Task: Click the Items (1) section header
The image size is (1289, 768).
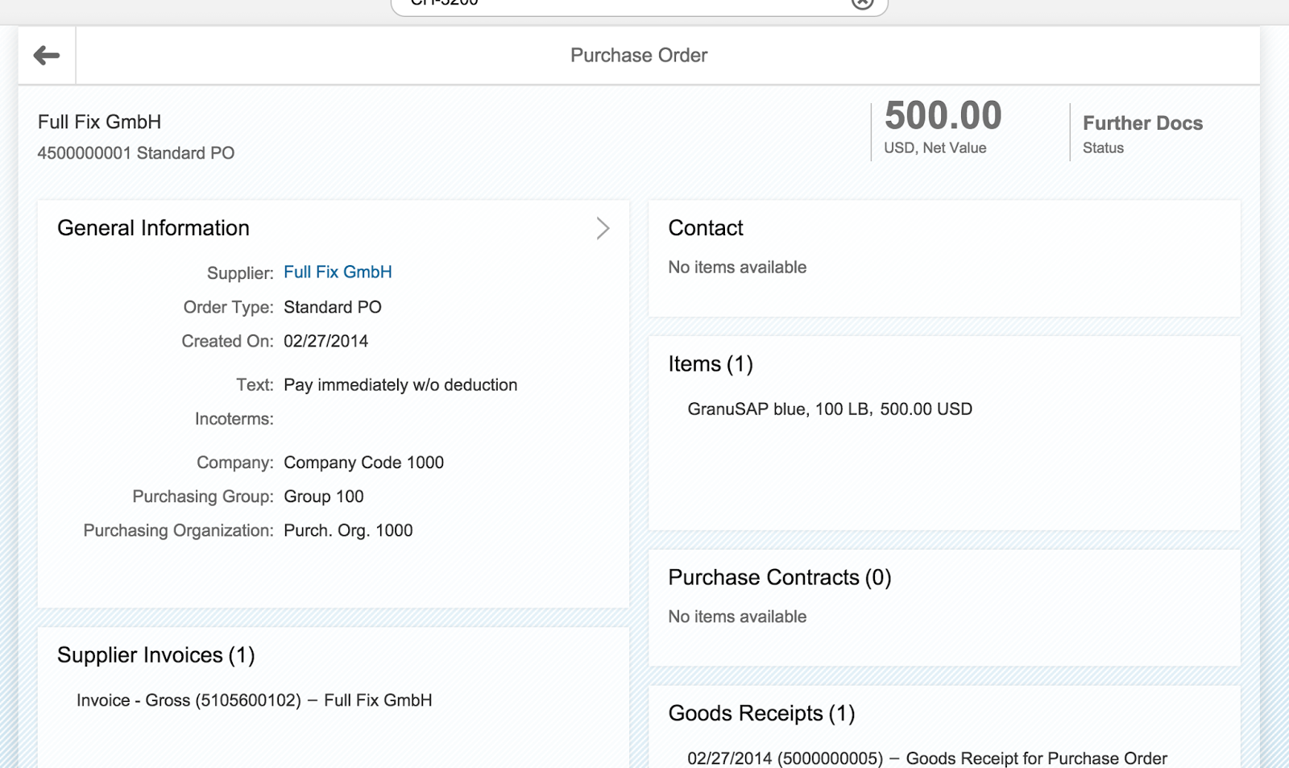Action: 710,364
